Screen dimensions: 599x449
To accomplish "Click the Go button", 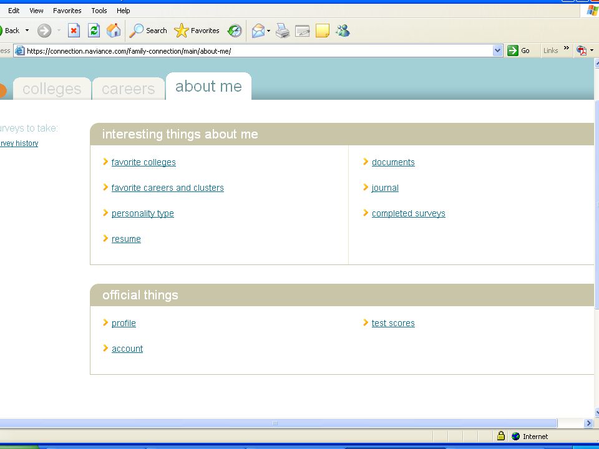I will pyautogui.click(x=519, y=51).
